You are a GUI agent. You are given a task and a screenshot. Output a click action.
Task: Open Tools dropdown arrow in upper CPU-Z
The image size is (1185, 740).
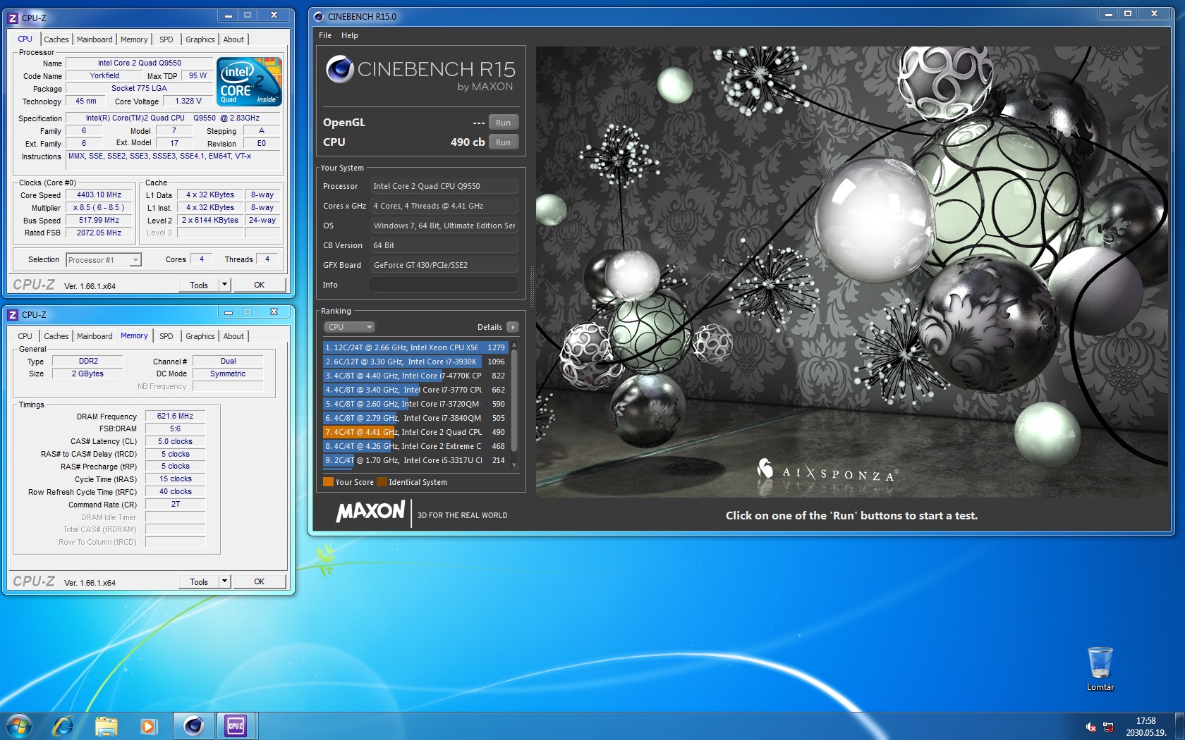click(224, 285)
